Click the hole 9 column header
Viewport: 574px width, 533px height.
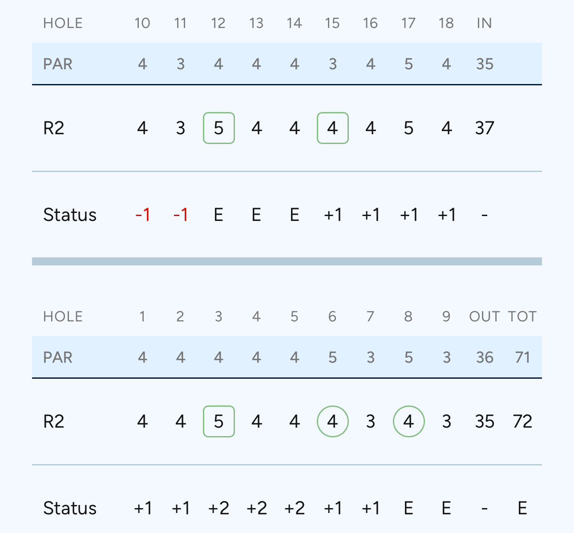pos(446,317)
